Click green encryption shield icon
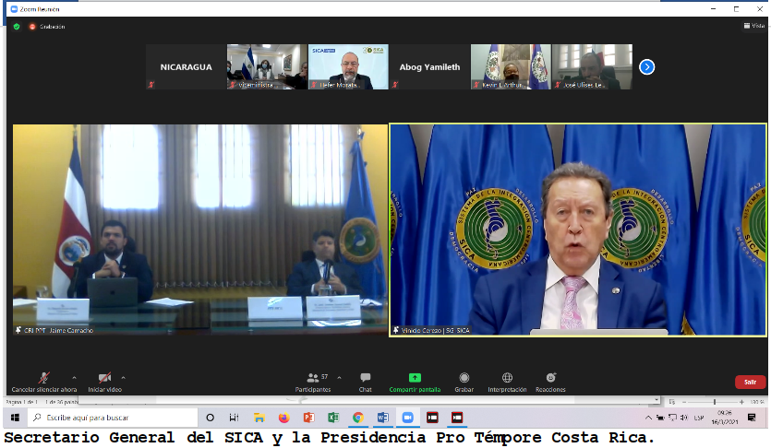This screenshot has height=448, width=771. click(x=17, y=27)
